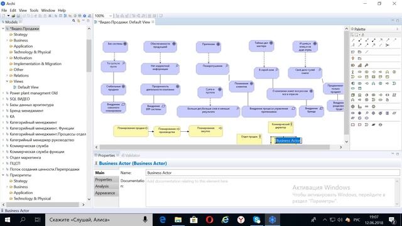Select the Strategy folder under Видео.Продажи
The image size is (402, 226).
[20, 35]
